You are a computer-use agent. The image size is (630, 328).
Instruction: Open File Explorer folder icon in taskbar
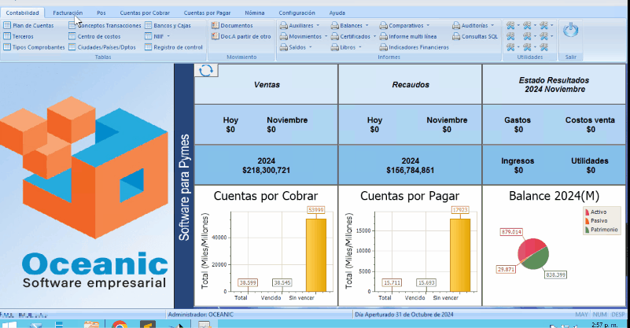[x=91, y=324]
